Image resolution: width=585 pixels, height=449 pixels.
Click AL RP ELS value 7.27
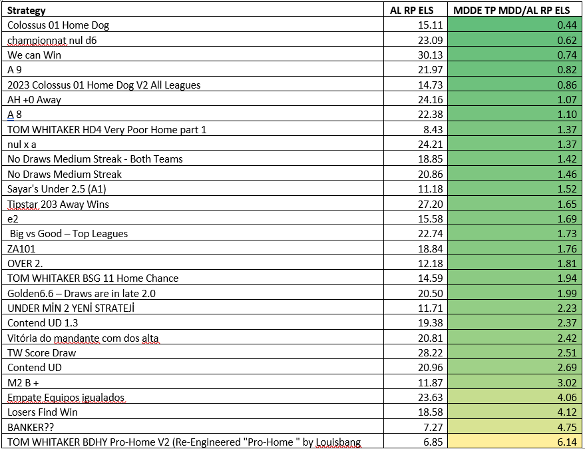[x=415, y=427]
